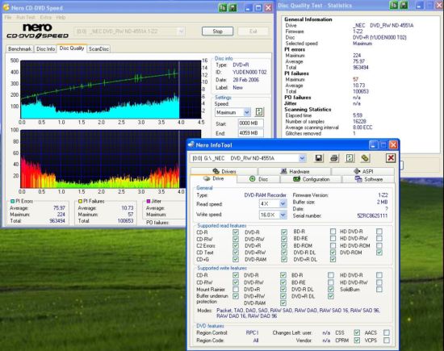Toggle the CPRM checkbox
This screenshot has height=351, width=444.
[x=357, y=341]
